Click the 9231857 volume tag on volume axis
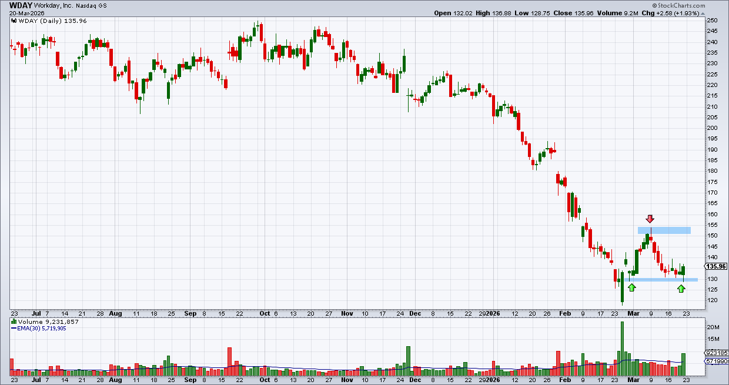 click(x=717, y=353)
